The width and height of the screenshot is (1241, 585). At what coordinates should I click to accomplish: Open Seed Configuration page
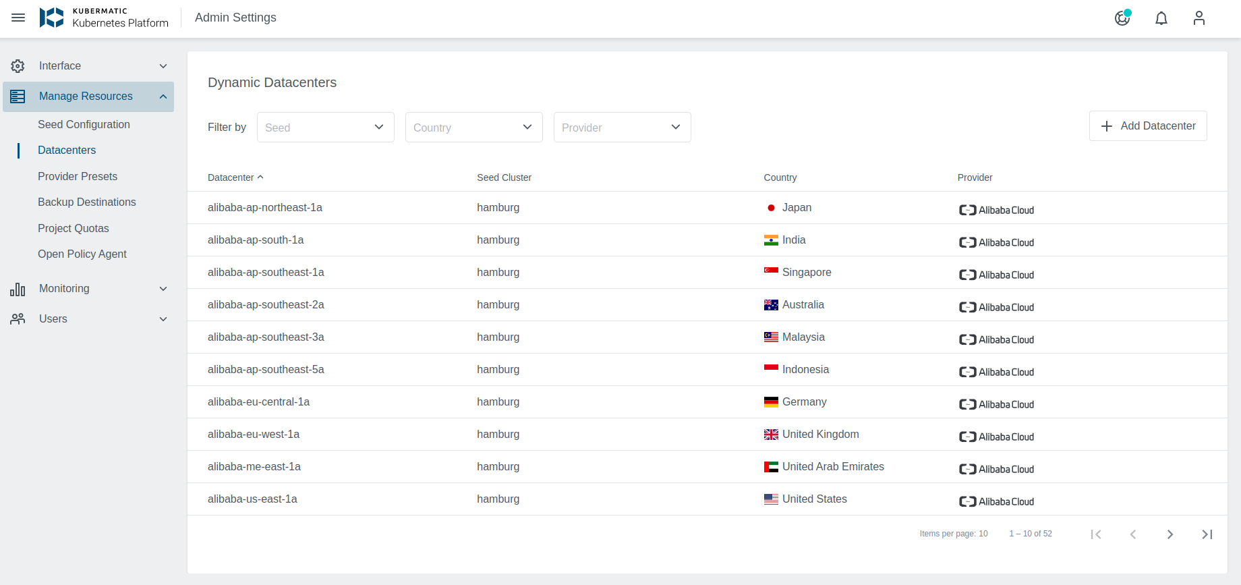click(84, 125)
